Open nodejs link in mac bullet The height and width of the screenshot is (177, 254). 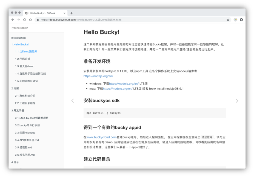[x=118, y=89]
